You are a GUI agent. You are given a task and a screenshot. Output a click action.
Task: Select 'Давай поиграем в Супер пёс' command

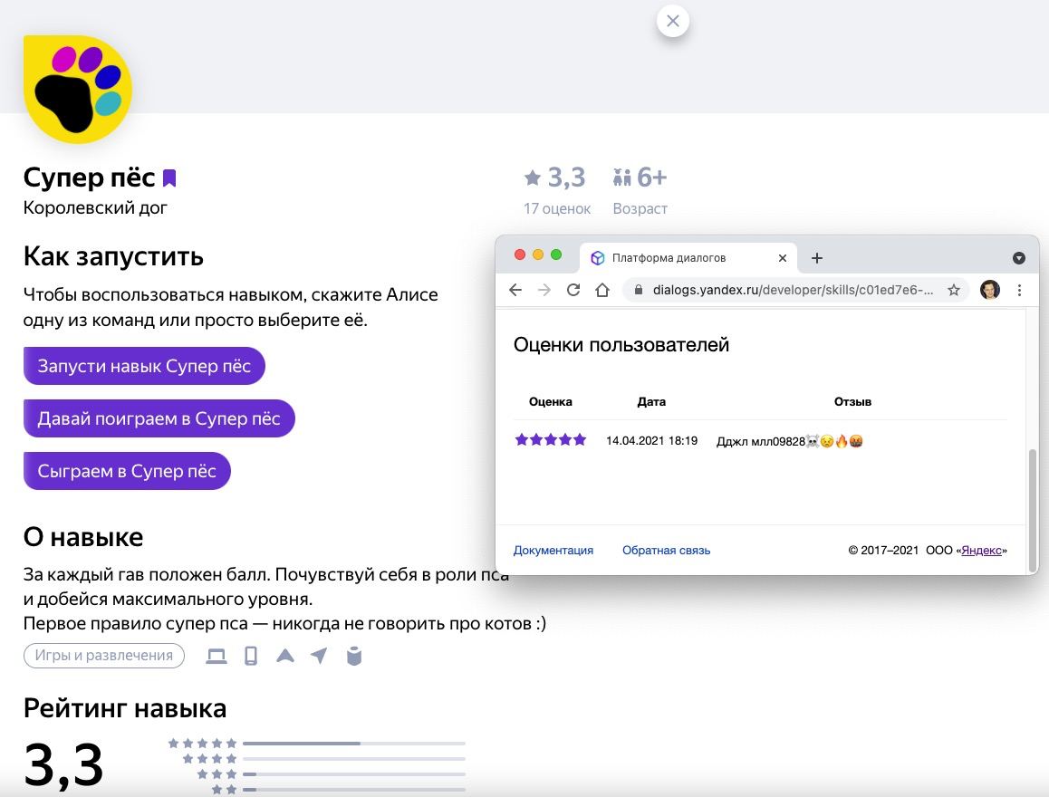(159, 418)
